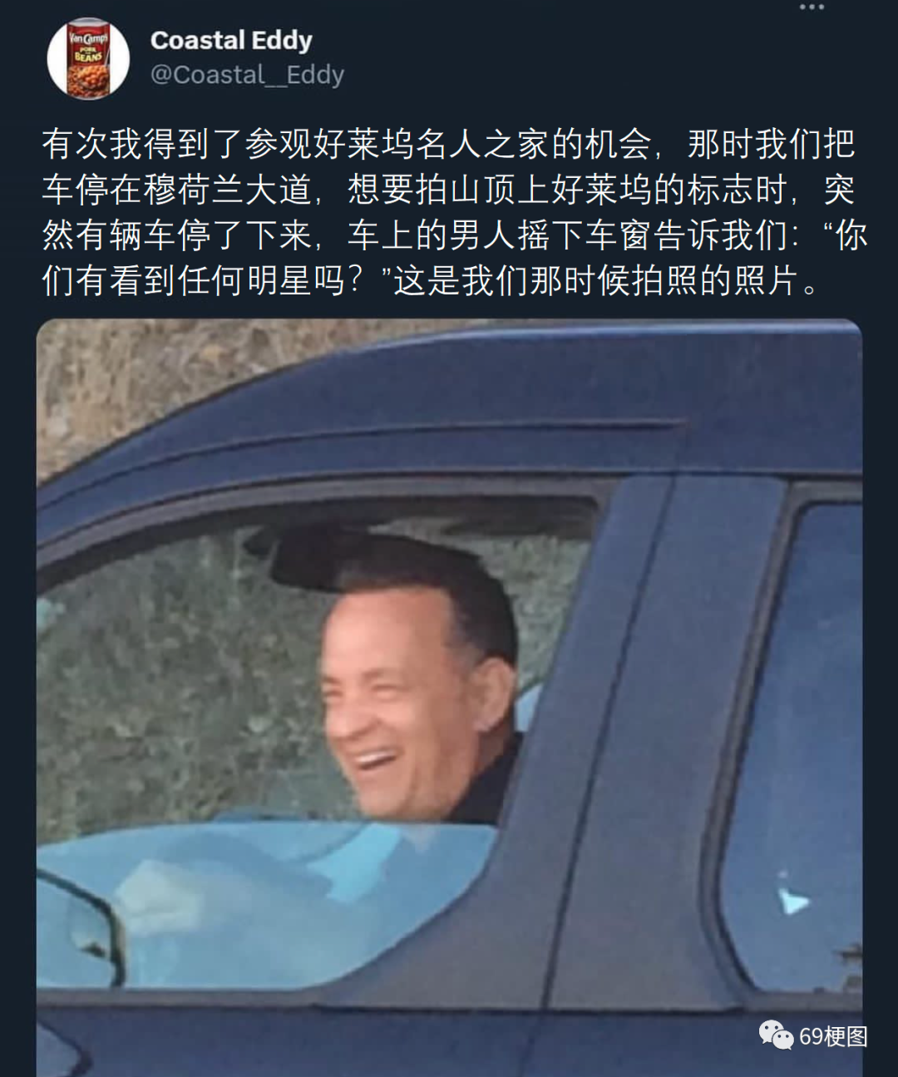
Task: Click the tweet line mentioning 穆荷兰大道
Action: [448, 190]
